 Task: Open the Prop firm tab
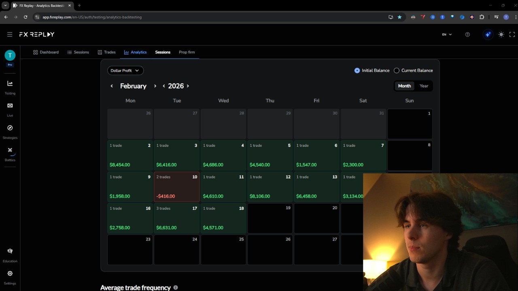[x=187, y=52]
